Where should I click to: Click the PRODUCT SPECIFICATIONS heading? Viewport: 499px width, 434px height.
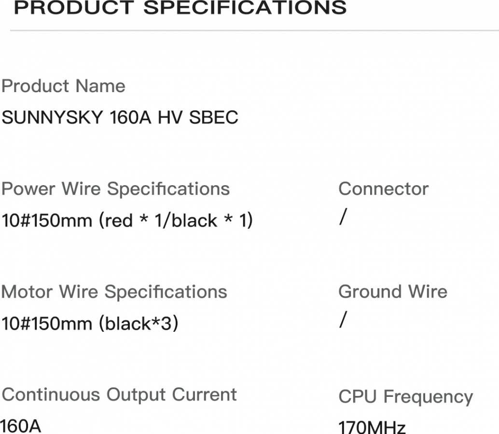180,7
